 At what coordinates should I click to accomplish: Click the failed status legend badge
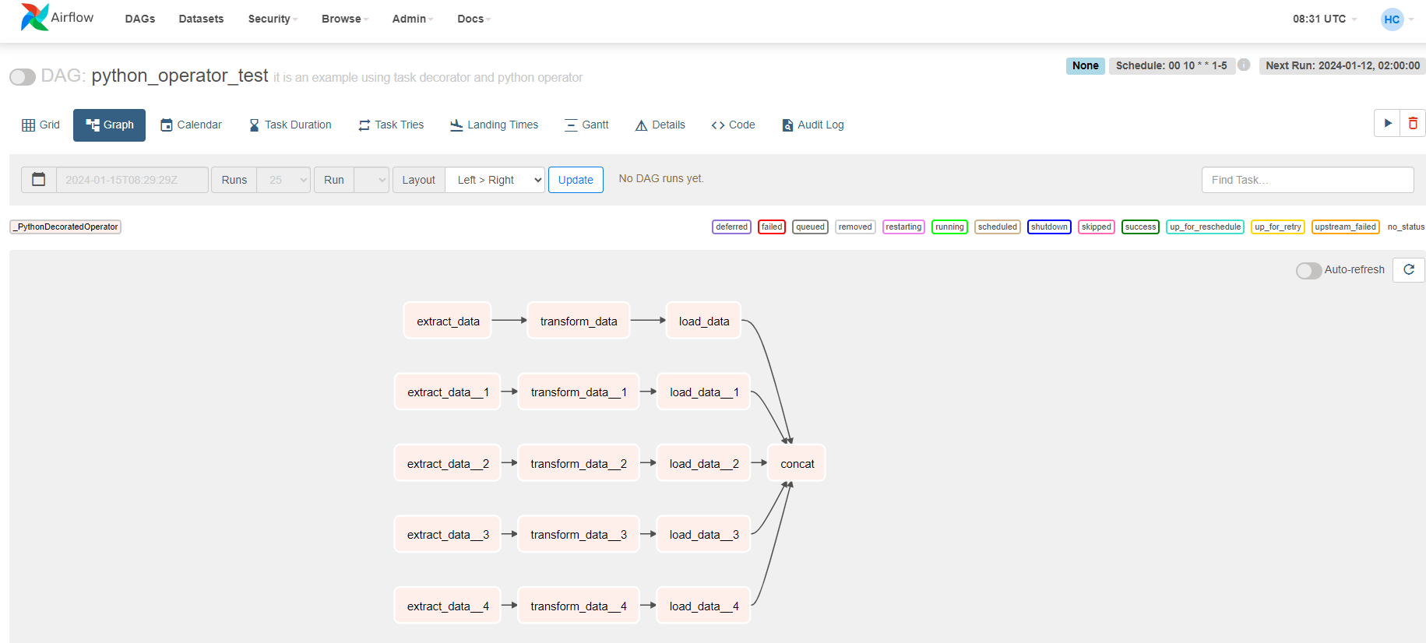click(772, 227)
